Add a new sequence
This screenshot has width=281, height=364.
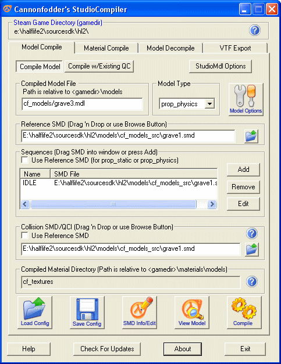point(243,170)
